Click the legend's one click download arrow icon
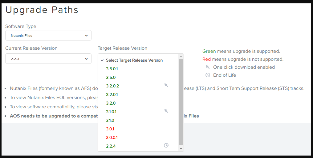Screen dimensions: 313x158 tap(208, 67)
